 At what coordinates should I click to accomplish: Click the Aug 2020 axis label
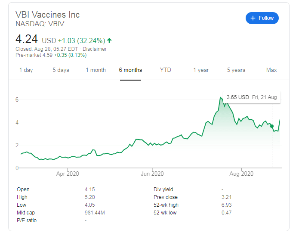(241, 174)
